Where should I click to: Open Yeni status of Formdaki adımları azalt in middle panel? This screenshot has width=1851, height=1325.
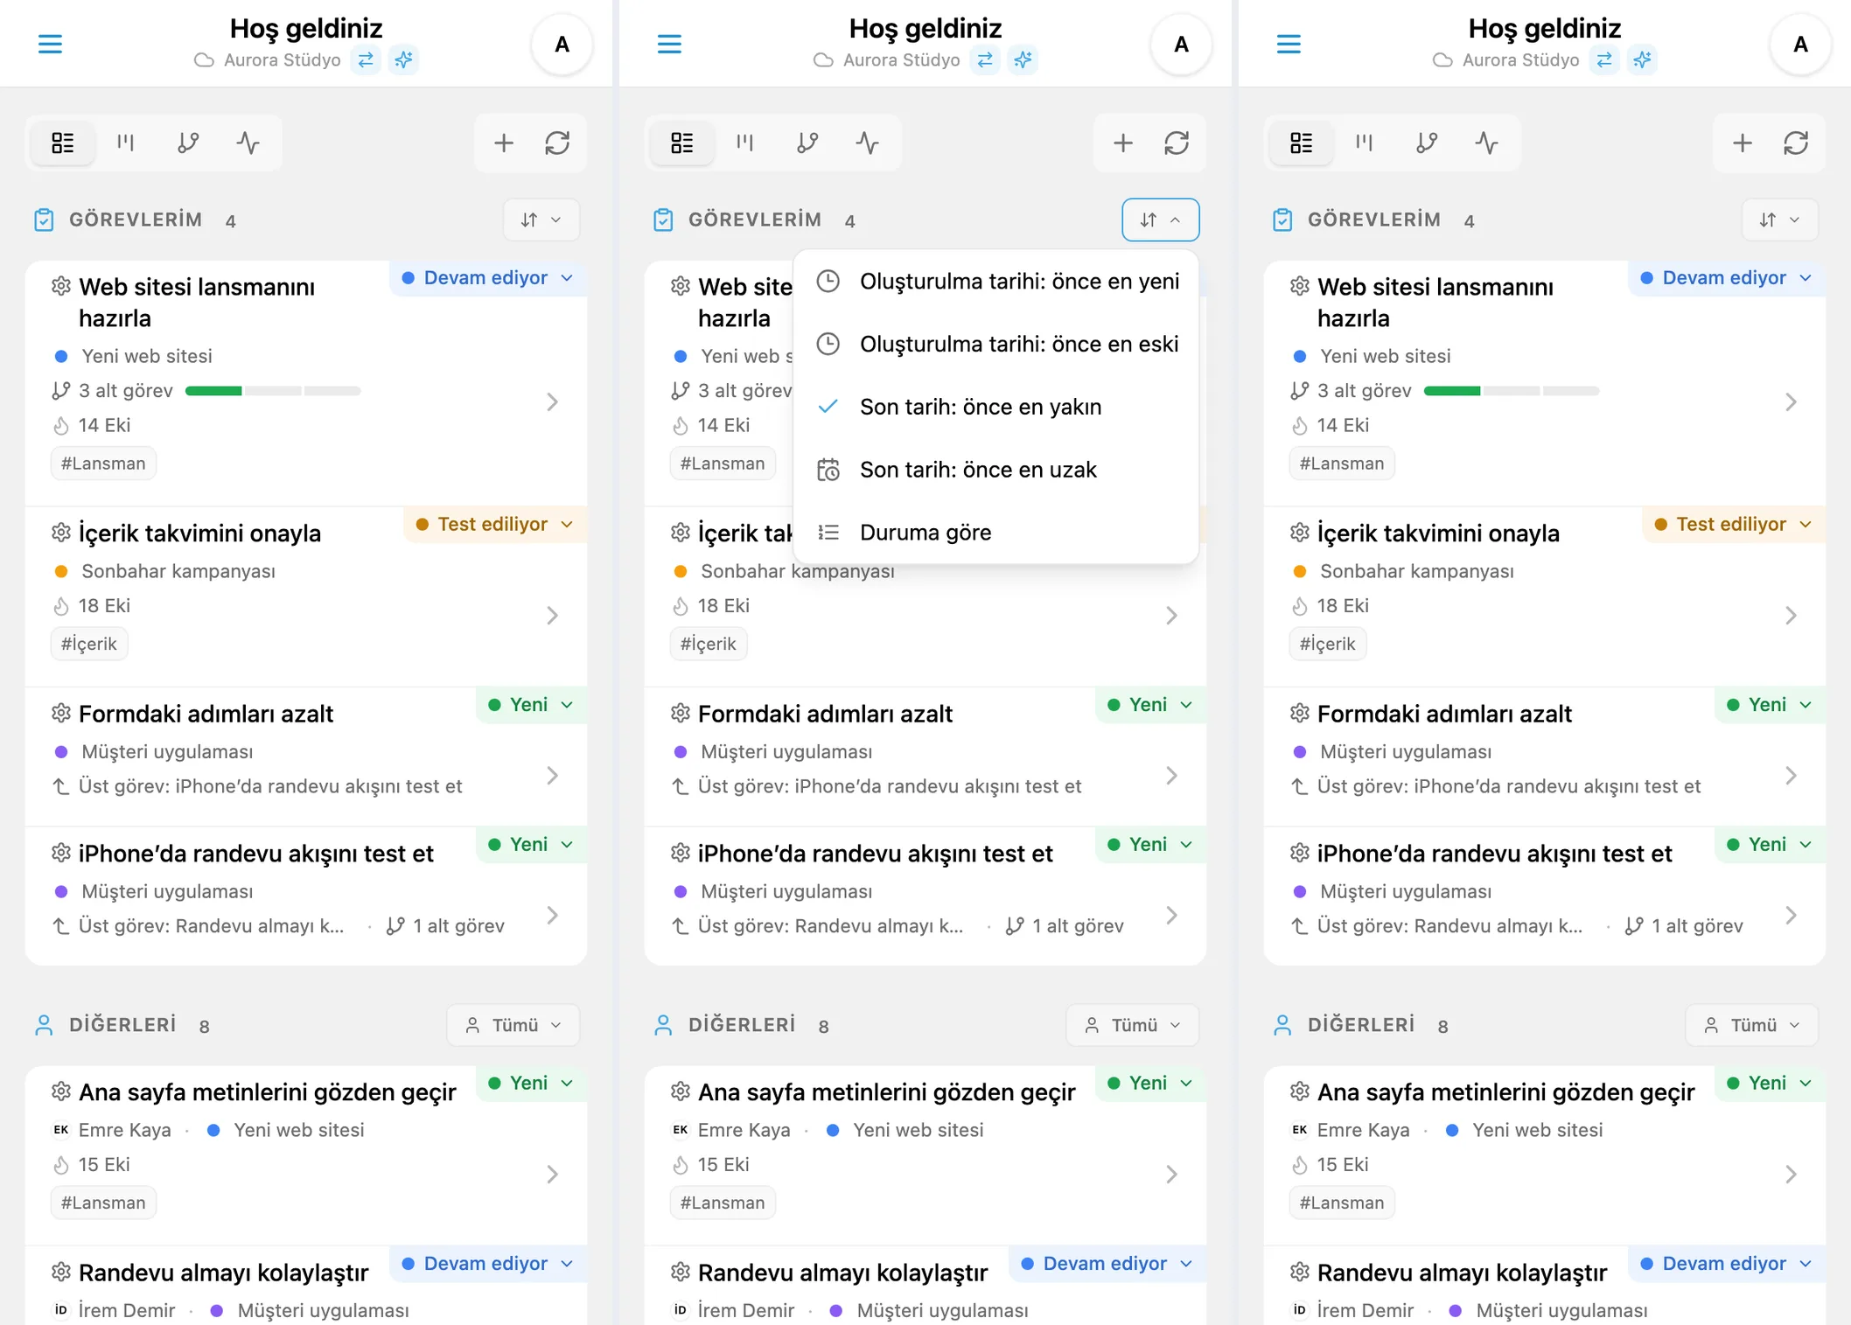point(1149,705)
